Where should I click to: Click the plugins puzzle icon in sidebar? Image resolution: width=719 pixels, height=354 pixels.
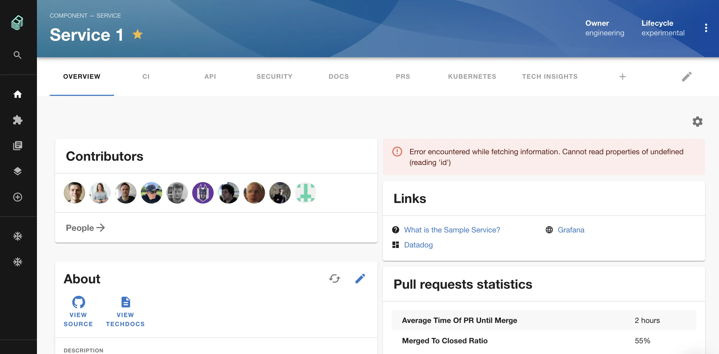(x=18, y=120)
